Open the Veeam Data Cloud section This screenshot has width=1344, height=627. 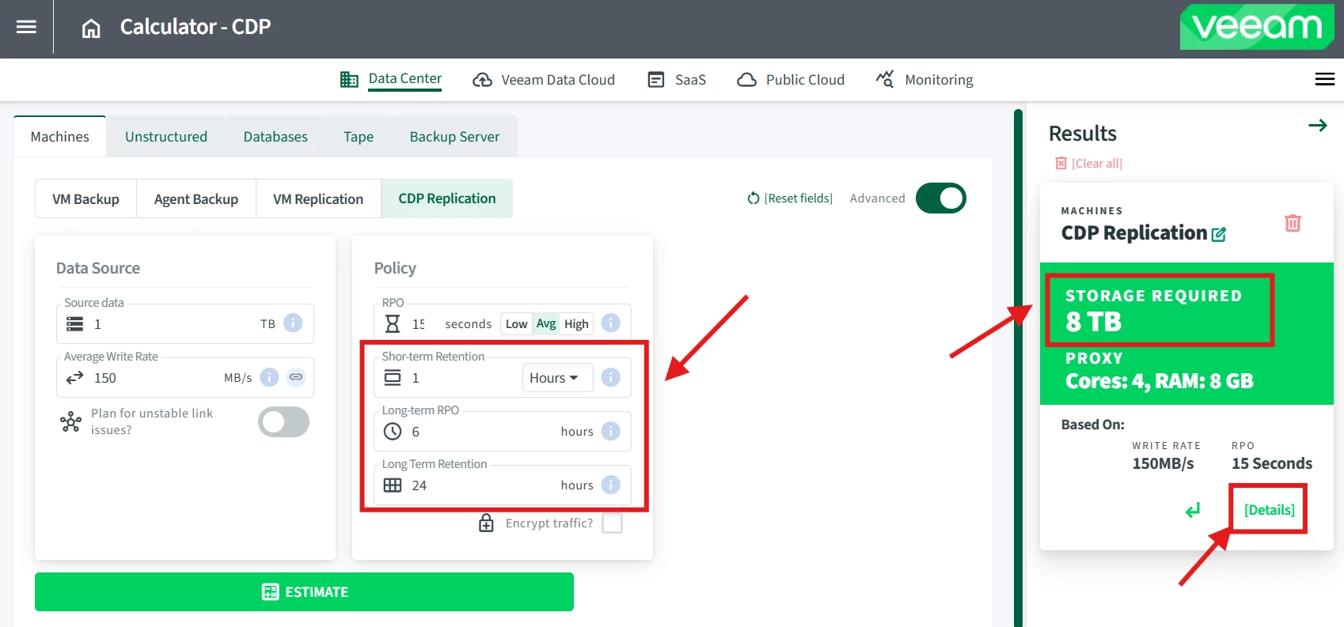tap(544, 80)
